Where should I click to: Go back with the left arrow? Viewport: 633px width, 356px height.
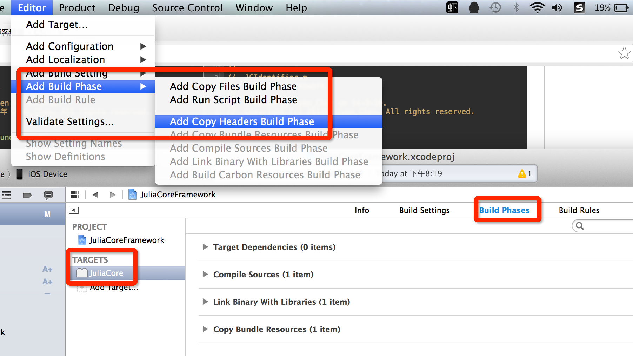[95, 195]
